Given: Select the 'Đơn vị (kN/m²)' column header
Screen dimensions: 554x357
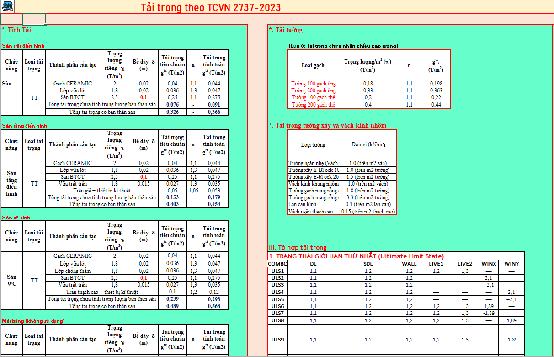Looking at the screenshot, I should click(368, 145).
